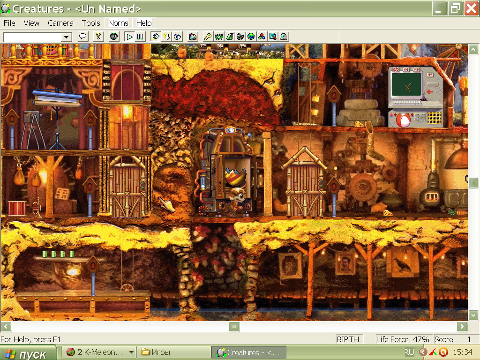Click the Pause button in toolbar
Screen dimensions: 480x360
140,37
